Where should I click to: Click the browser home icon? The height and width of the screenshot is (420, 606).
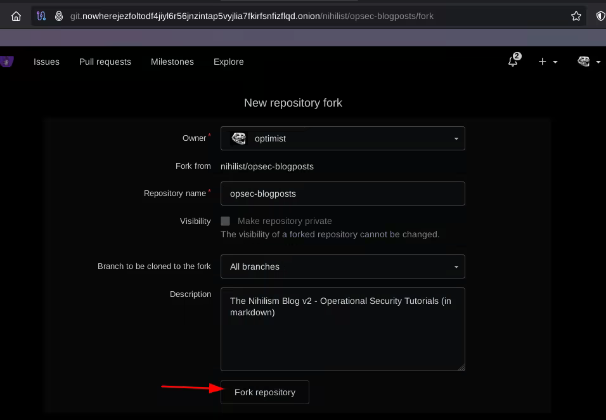[x=16, y=16]
